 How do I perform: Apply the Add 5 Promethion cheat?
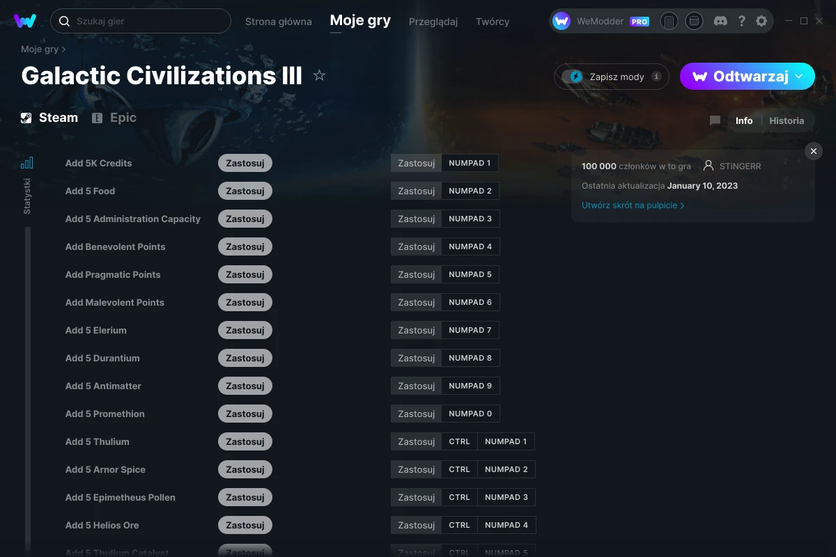click(x=245, y=414)
